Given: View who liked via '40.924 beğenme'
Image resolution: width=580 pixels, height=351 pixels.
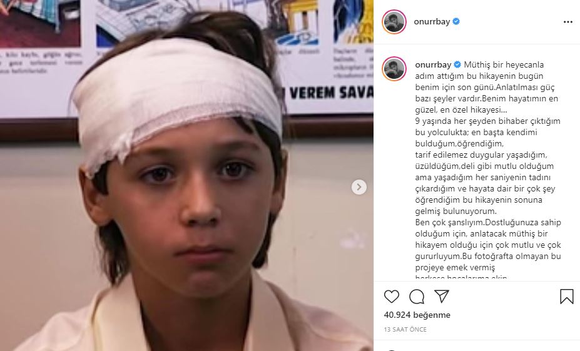Looking at the screenshot, I should click(417, 315).
